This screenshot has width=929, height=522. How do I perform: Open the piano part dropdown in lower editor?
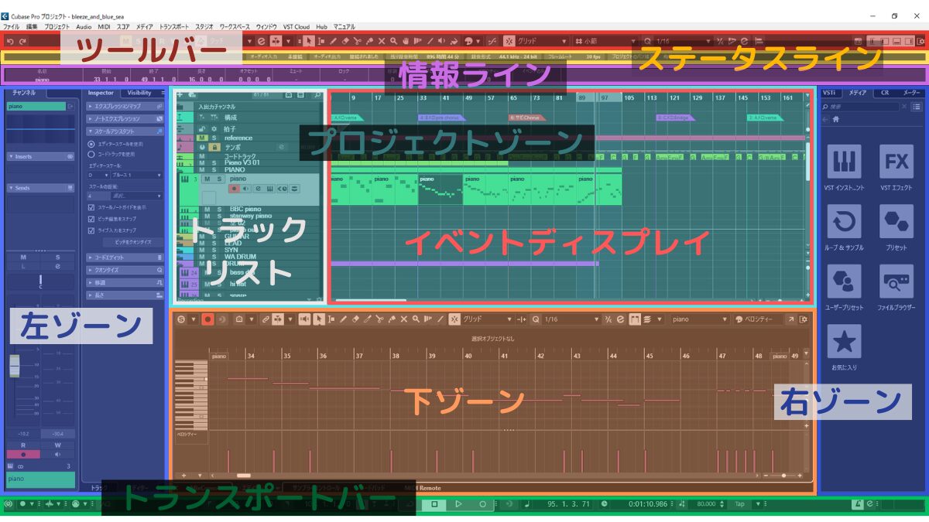(x=700, y=319)
